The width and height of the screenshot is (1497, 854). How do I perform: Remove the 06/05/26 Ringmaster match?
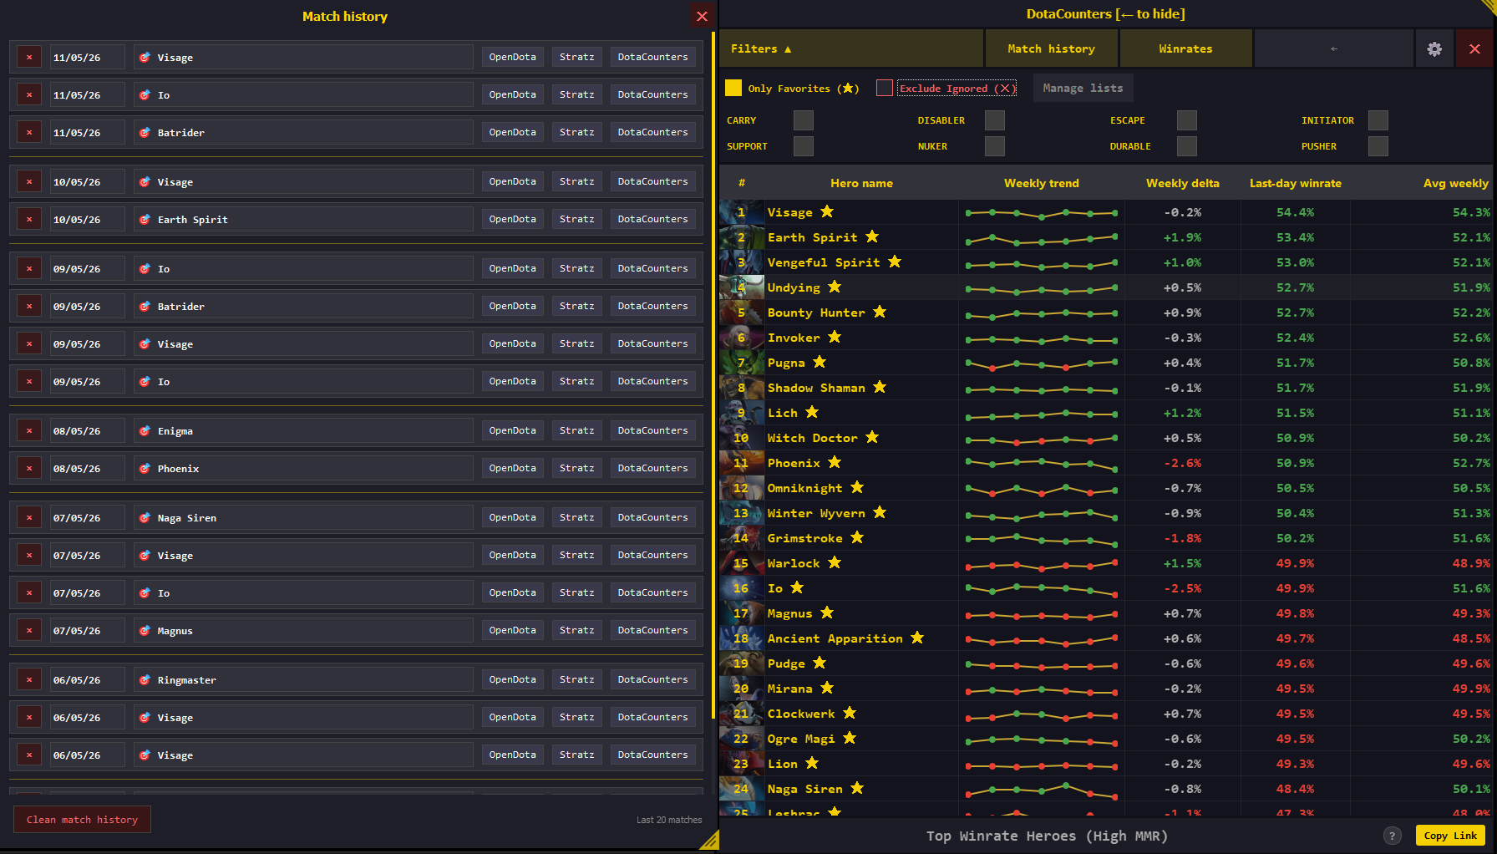[x=29, y=680]
